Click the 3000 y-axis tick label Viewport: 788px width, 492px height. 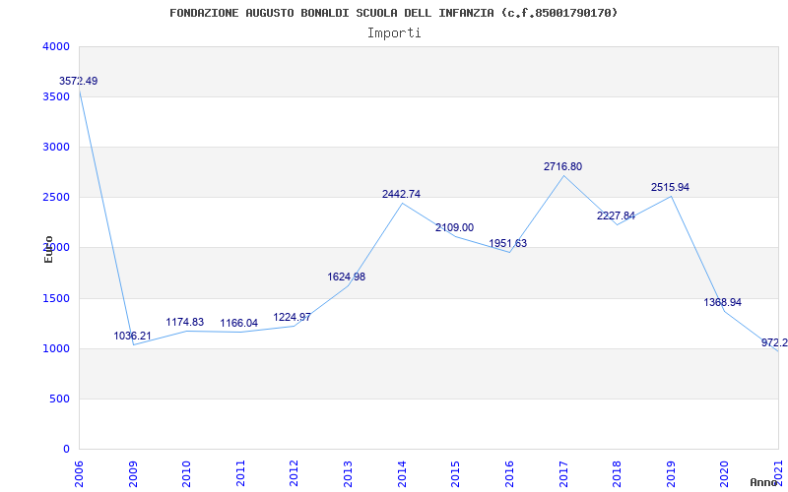(x=57, y=147)
